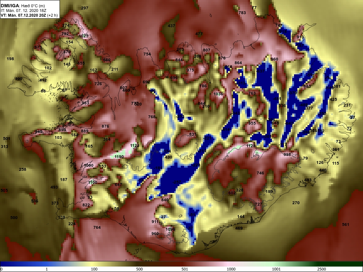363x272 pixels.
Task: Click the colour scale label '1001'
Action: tap(276, 269)
